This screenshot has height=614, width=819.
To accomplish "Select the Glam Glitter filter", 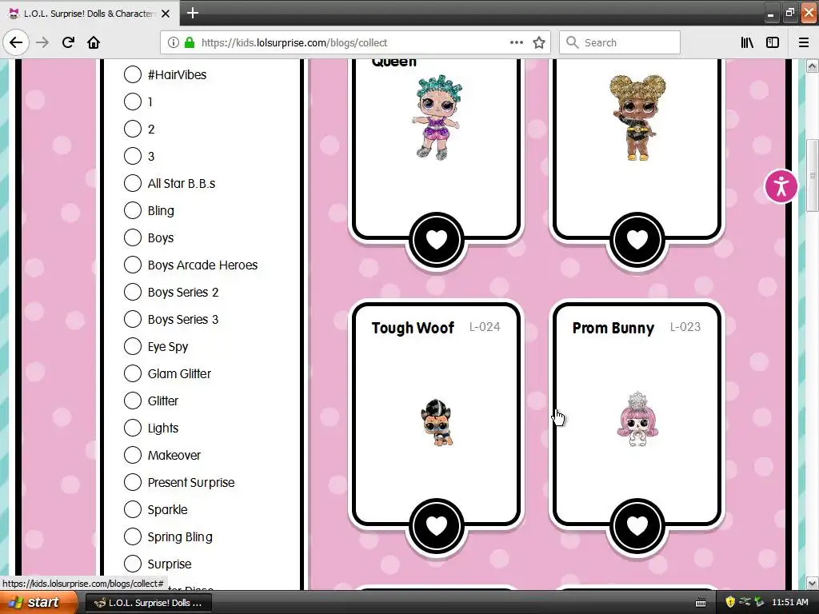I will tap(133, 373).
